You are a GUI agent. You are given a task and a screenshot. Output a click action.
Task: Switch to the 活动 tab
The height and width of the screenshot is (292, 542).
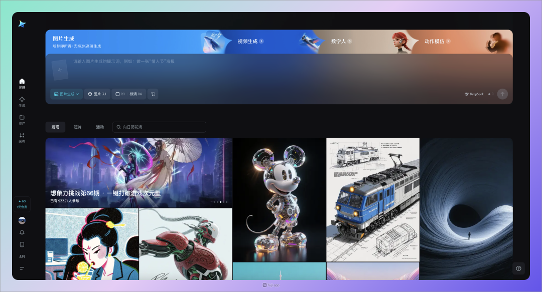(x=100, y=127)
